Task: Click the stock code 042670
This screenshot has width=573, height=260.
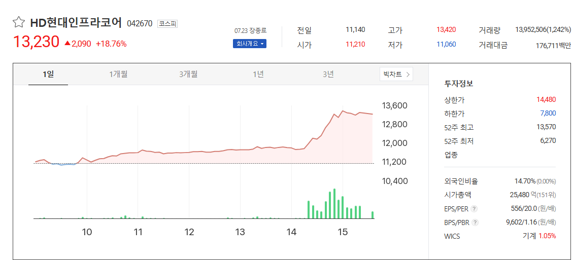Action: click(x=140, y=24)
